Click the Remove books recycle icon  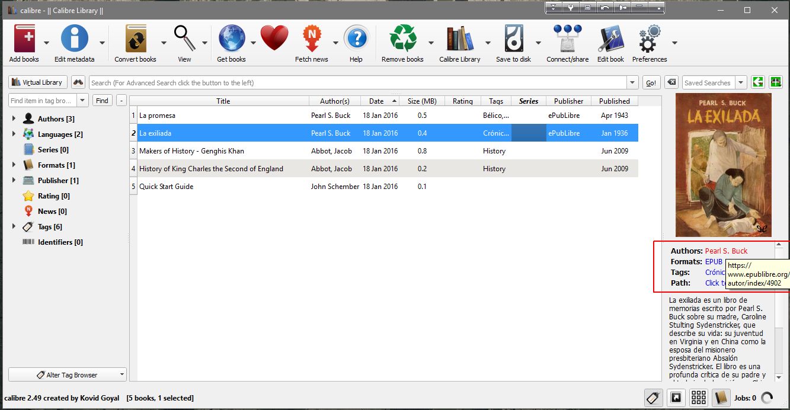[x=403, y=39]
